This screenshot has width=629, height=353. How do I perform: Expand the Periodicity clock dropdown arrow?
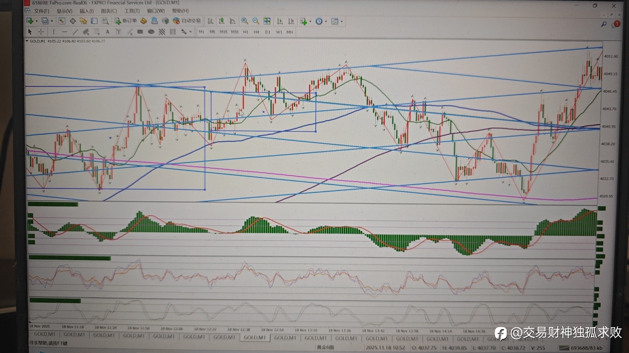pyautogui.click(x=326, y=22)
